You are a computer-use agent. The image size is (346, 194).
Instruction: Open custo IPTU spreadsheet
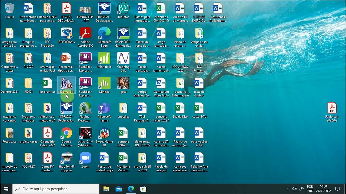pos(199,110)
